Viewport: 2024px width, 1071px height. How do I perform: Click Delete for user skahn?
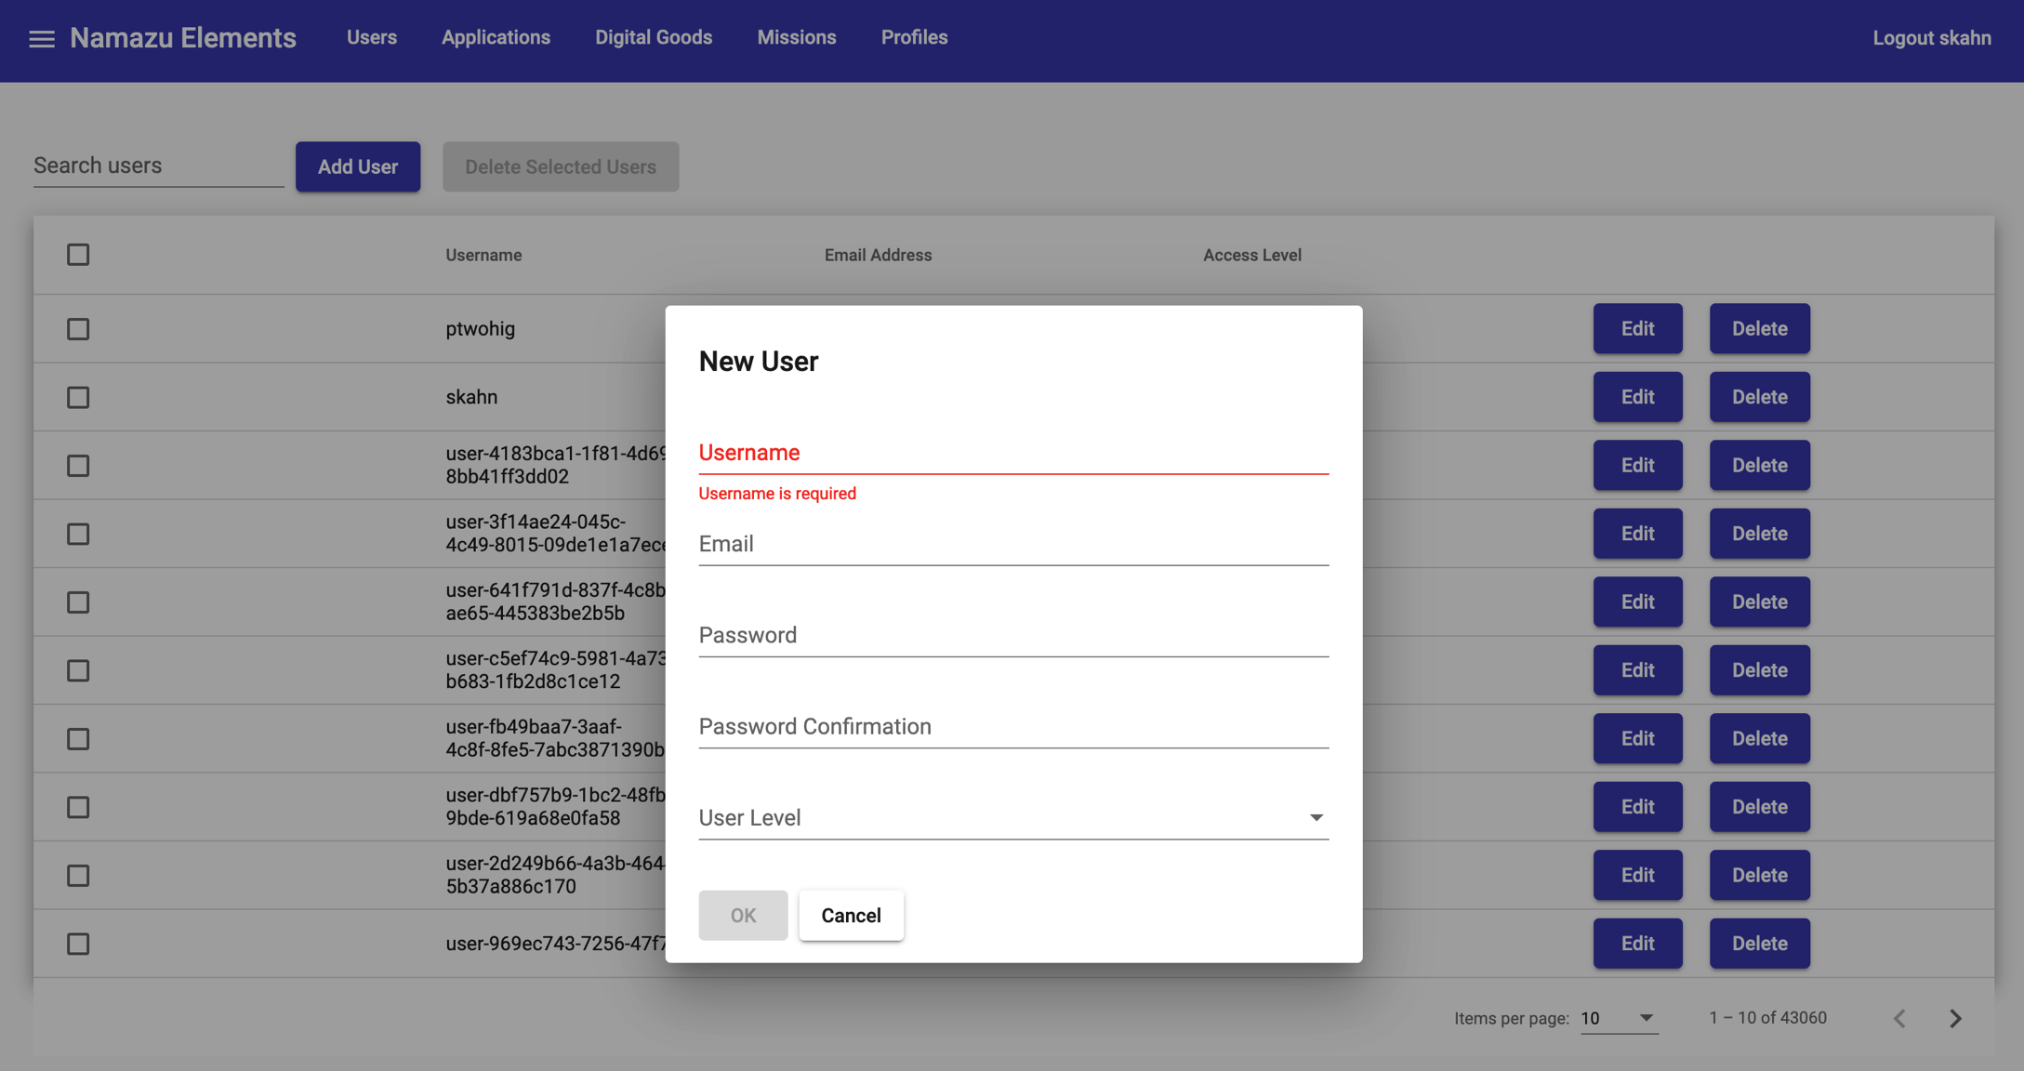(1759, 398)
